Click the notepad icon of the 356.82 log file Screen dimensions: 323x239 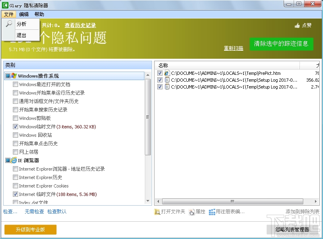[167, 80]
